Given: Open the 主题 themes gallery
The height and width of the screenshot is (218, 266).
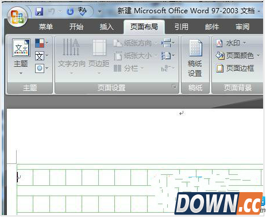Looking at the screenshot, I should point(21,57).
